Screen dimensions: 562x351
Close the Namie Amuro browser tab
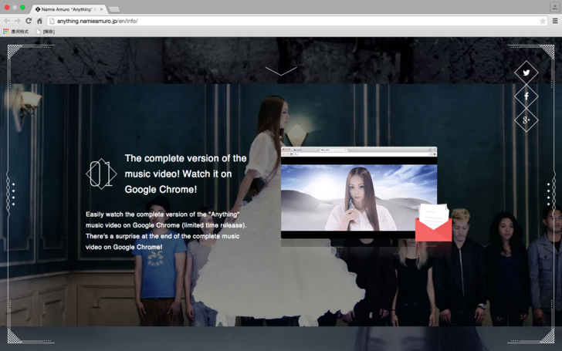pyautogui.click(x=101, y=9)
